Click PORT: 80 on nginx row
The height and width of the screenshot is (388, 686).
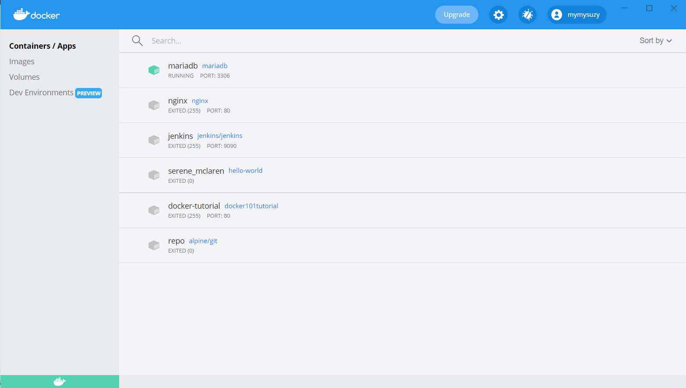pyautogui.click(x=218, y=110)
